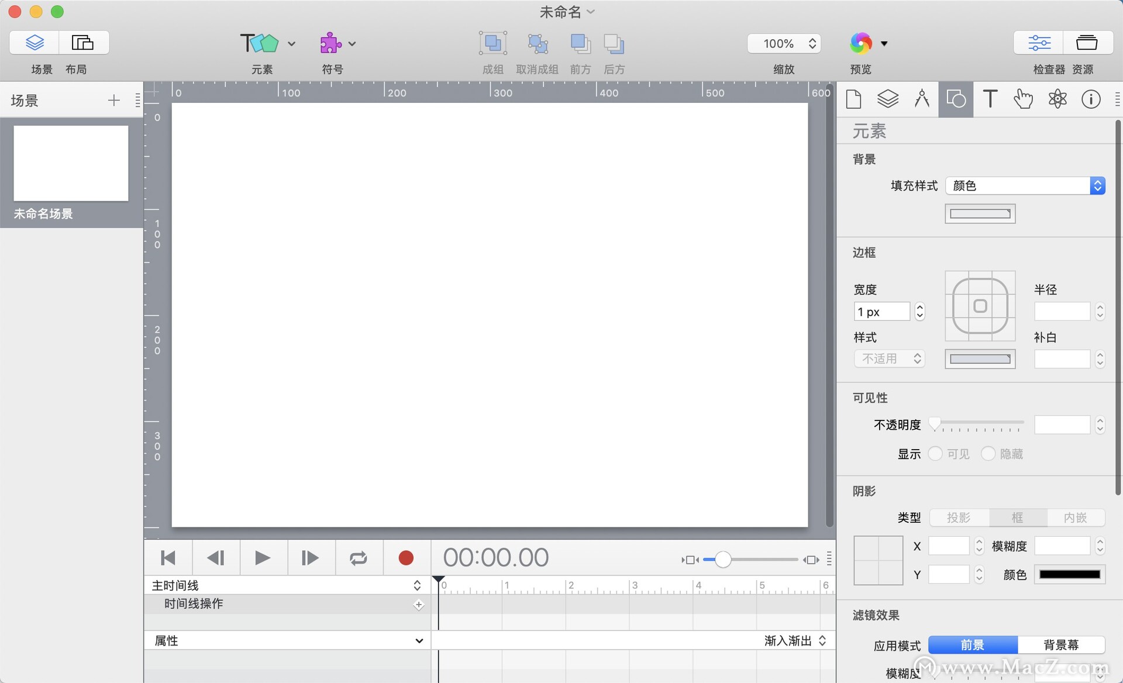Open the 资源 (Resources) library icon
This screenshot has width=1123, height=683.
click(x=1087, y=42)
